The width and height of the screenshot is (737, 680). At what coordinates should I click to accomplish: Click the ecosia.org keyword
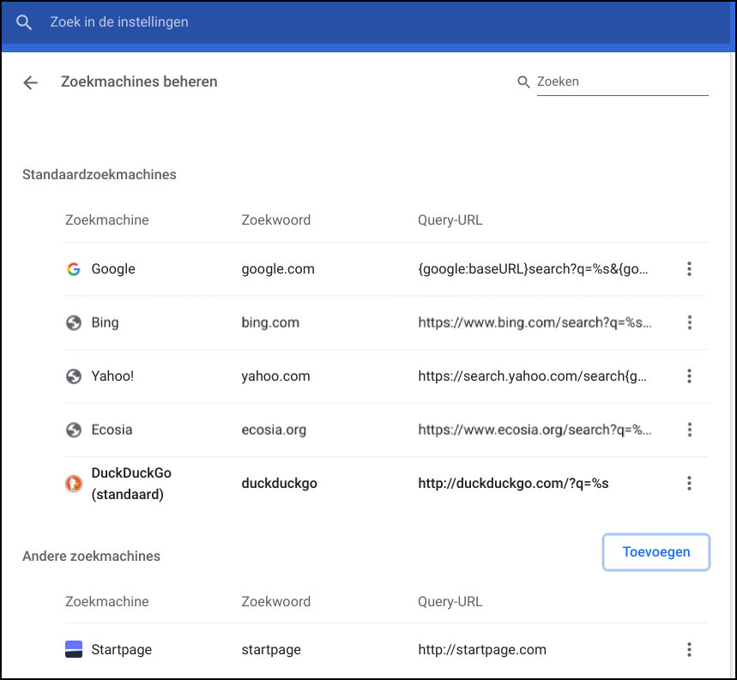coord(274,430)
